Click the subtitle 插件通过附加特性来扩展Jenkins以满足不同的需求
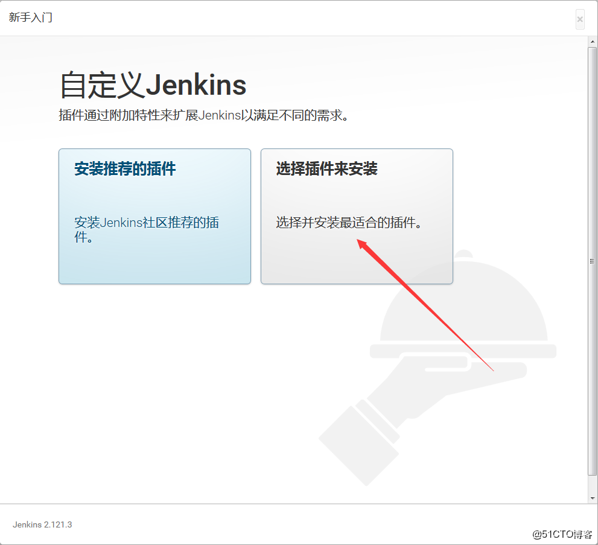The image size is (598, 545). [x=203, y=115]
